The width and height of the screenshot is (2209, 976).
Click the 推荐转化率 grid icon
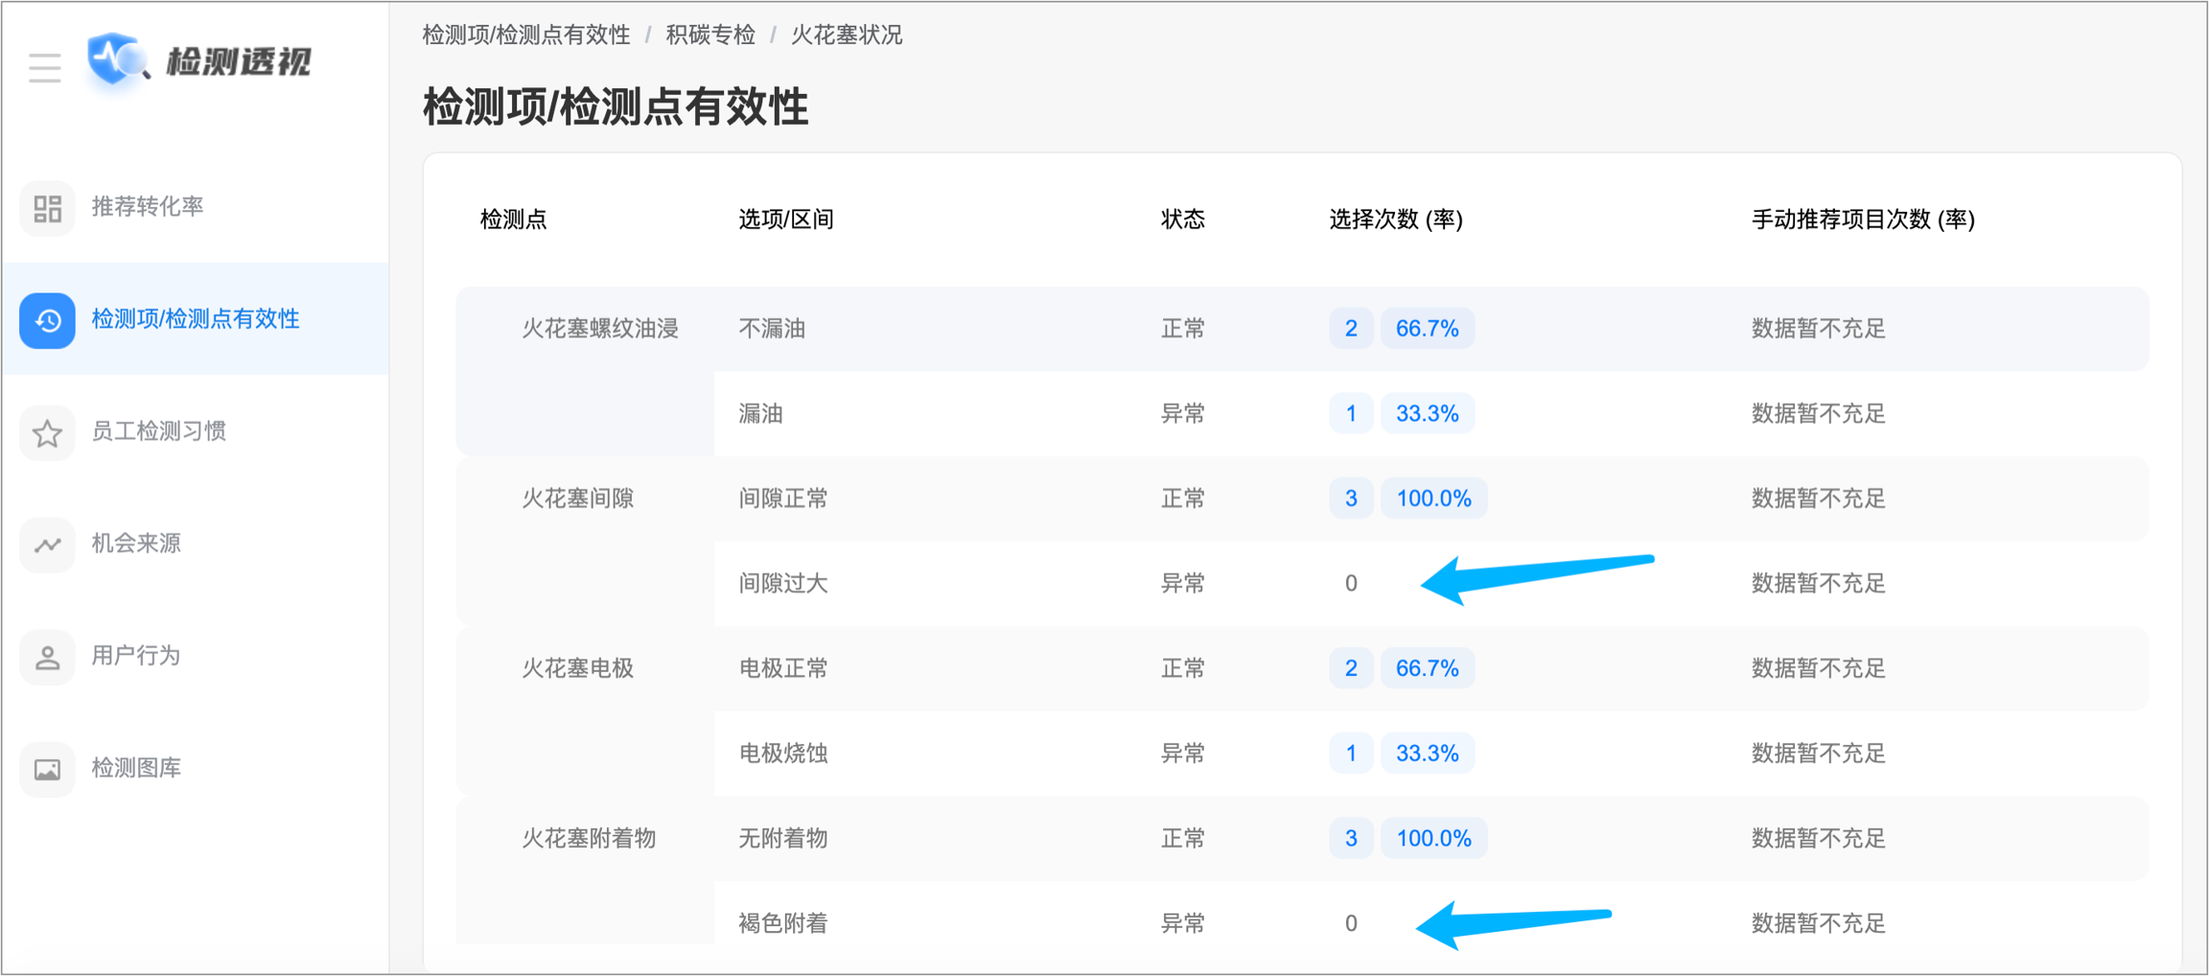click(47, 207)
